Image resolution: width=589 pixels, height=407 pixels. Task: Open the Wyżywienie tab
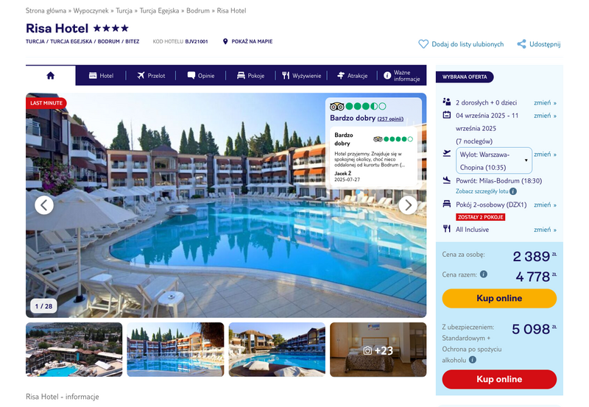[302, 76]
